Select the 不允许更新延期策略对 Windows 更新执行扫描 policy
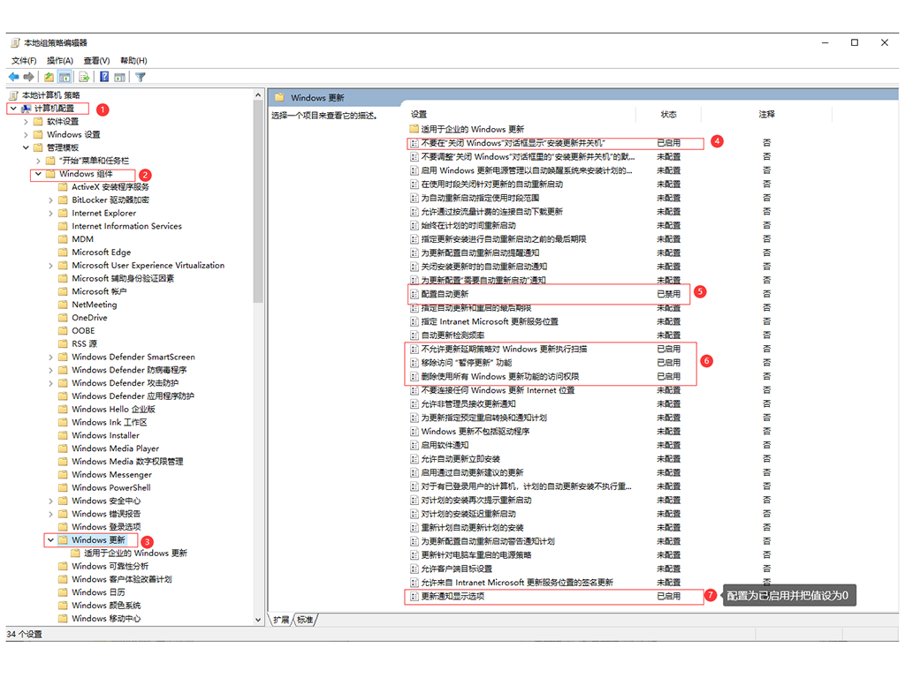 point(504,349)
